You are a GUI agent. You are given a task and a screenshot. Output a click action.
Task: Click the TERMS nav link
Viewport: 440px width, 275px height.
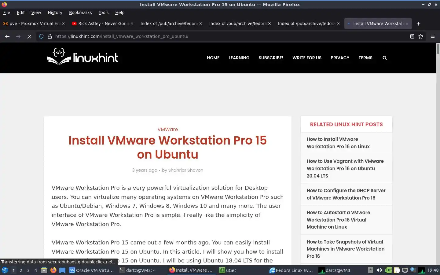(x=365, y=58)
